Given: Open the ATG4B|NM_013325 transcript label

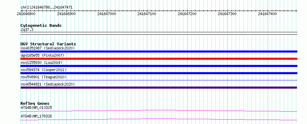Looking at the screenshot, I should pos(37,108).
